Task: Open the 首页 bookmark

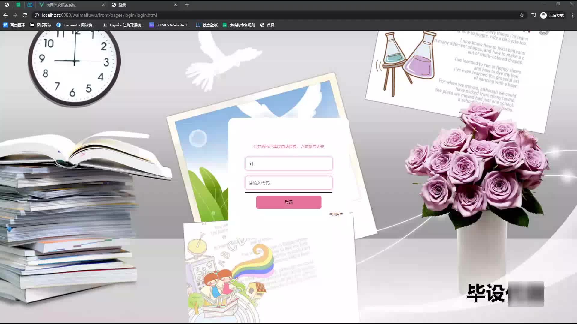Action: point(267,25)
